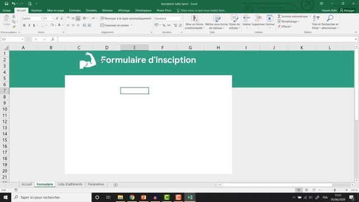Increase indent of cell contents
359x202 pixels.
click(89, 25)
